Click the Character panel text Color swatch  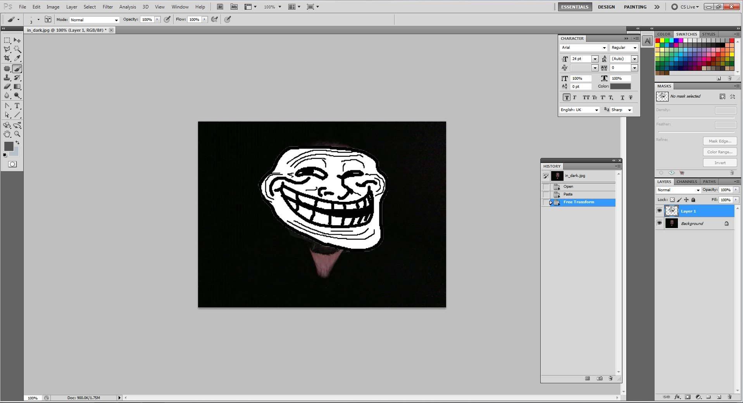point(620,86)
